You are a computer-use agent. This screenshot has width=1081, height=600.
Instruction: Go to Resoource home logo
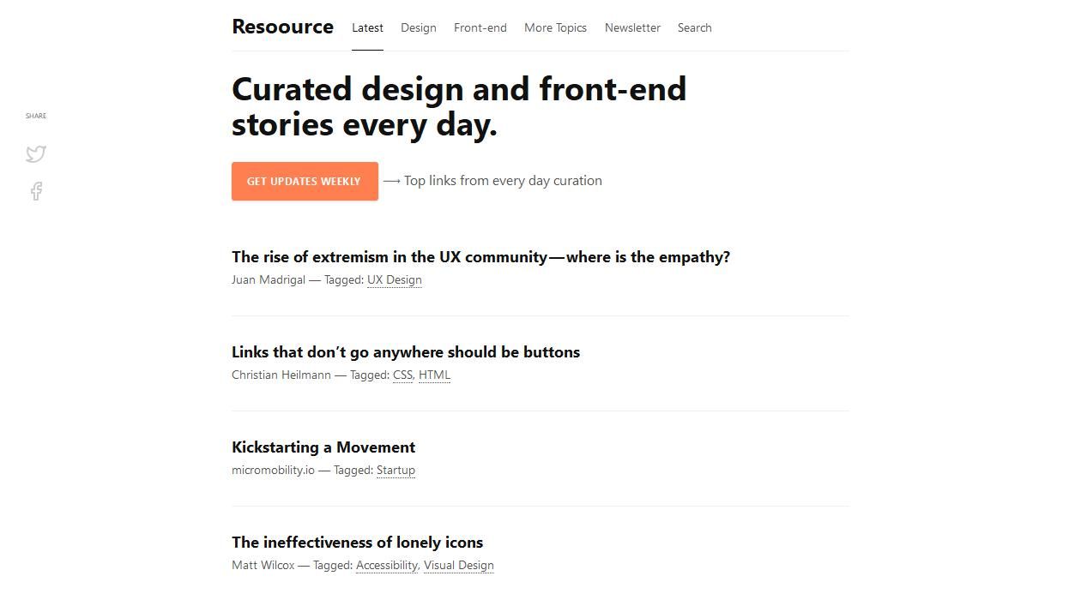tap(282, 27)
